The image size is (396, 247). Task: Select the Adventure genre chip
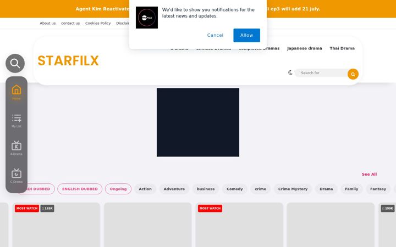pos(174,189)
